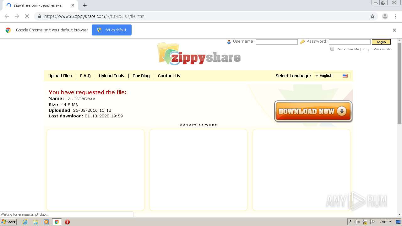Launch Internet Explorer from taskbar
This screenshot has height=226, width=402.
coord(25,222)
